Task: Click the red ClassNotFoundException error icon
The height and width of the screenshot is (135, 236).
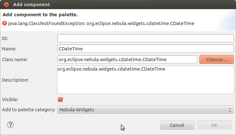Action: pos(5,23)
